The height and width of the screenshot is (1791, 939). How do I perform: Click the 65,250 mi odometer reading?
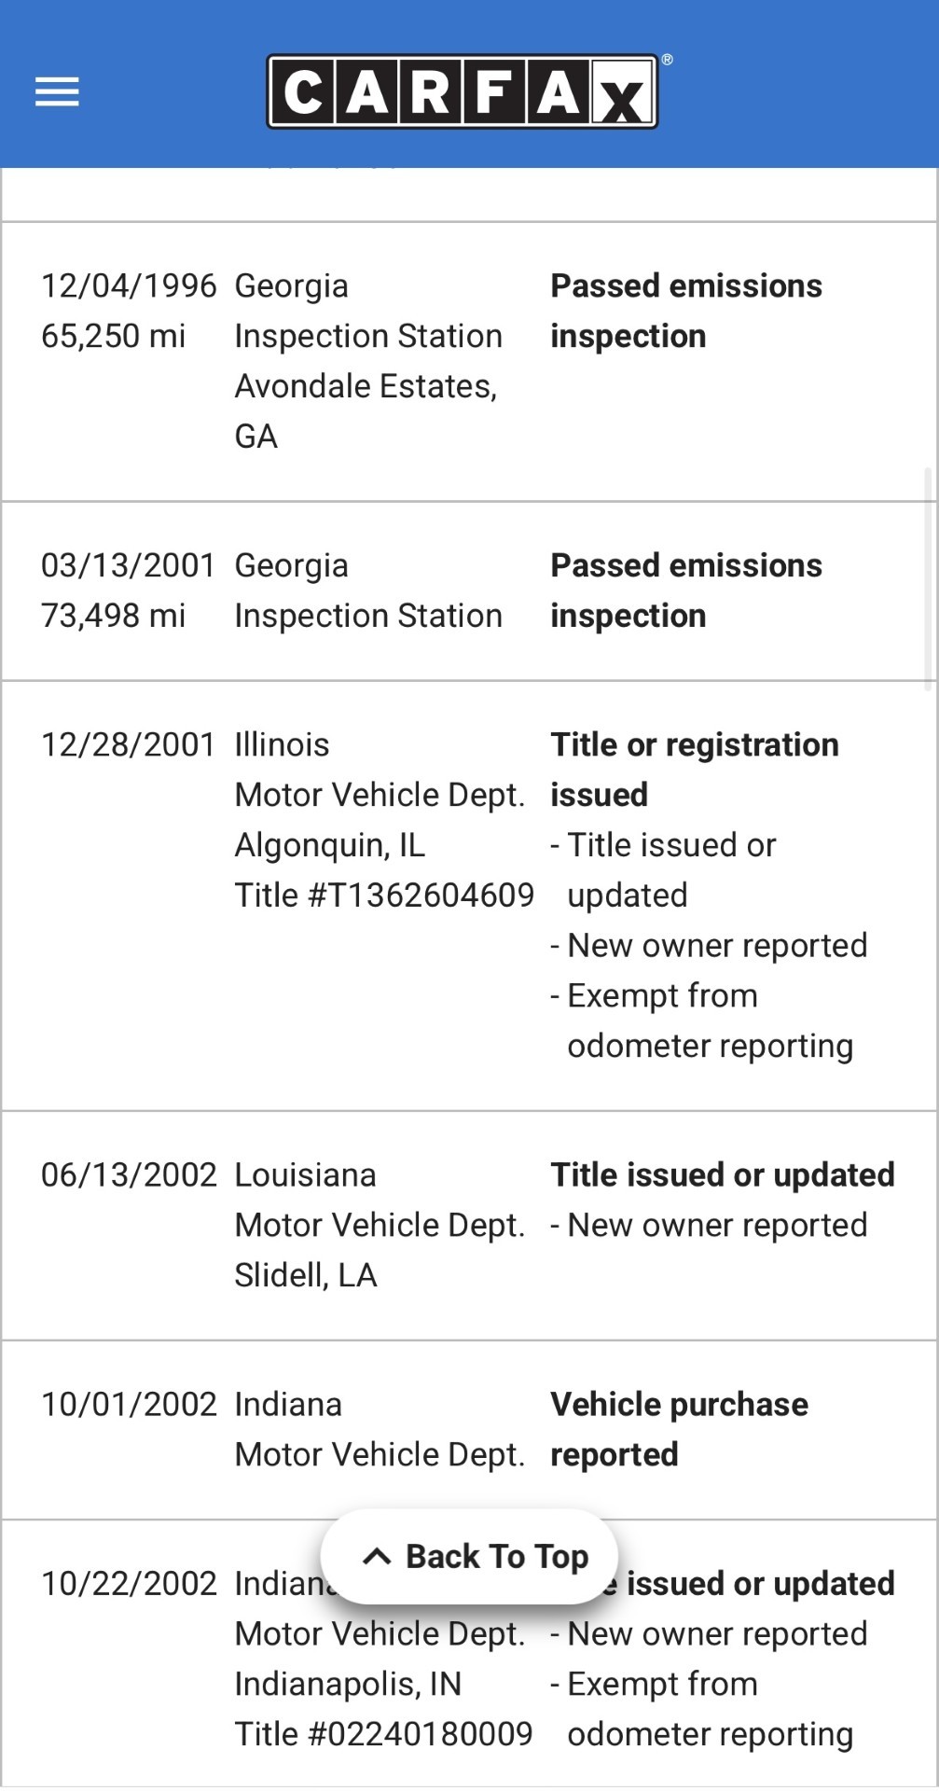click(x=113, y=336)
